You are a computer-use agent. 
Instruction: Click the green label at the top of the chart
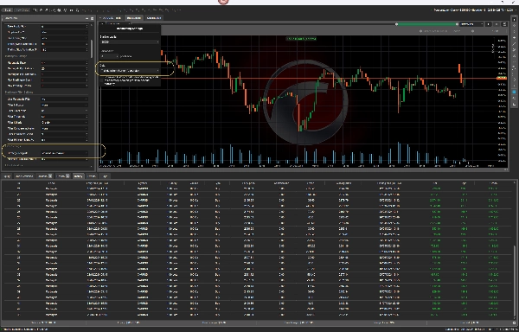click(301, 39)
